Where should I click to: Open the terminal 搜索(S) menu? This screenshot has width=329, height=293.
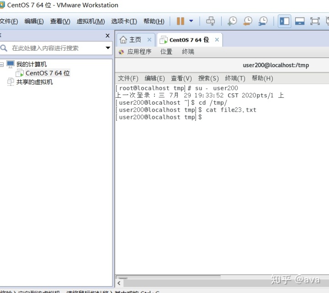208,79
